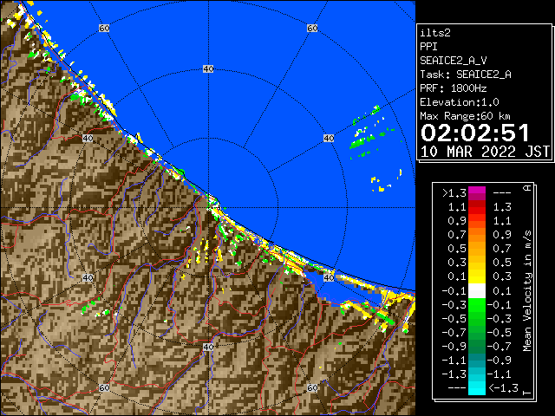Screen dimensions: 555x416
Task: Select the 'Elevation:1.0' text
Action: [x=460, y=102]
